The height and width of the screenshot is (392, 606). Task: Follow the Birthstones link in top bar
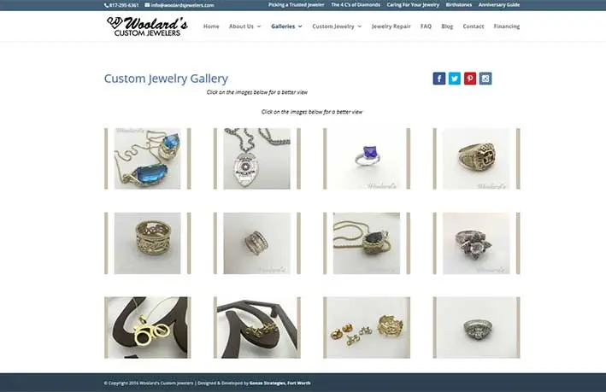[459, 5]
